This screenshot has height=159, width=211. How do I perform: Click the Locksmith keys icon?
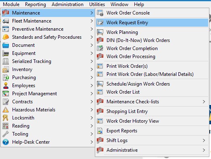pyautogui.click(x=6, y=118)
